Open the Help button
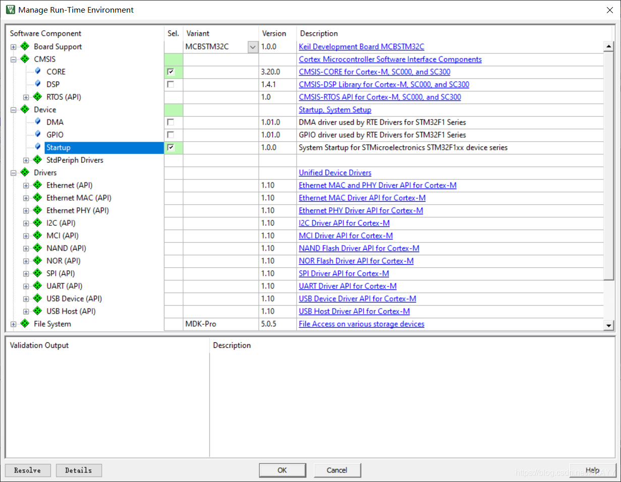The width and height of the screenshot is (621, 482). pyautogui.click(x=593, y=470)
